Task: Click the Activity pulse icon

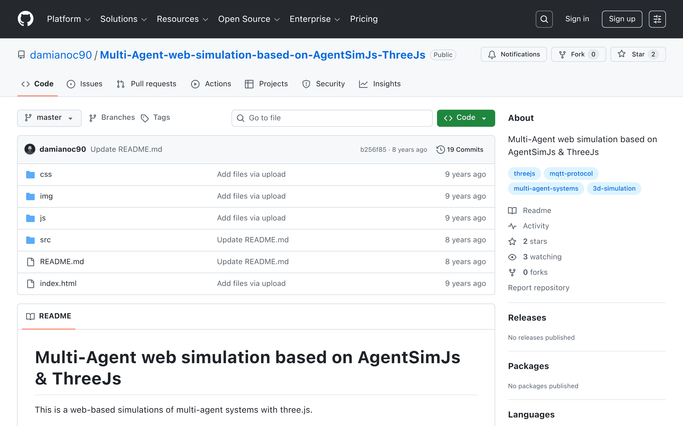Action: (x=512, y=226)
